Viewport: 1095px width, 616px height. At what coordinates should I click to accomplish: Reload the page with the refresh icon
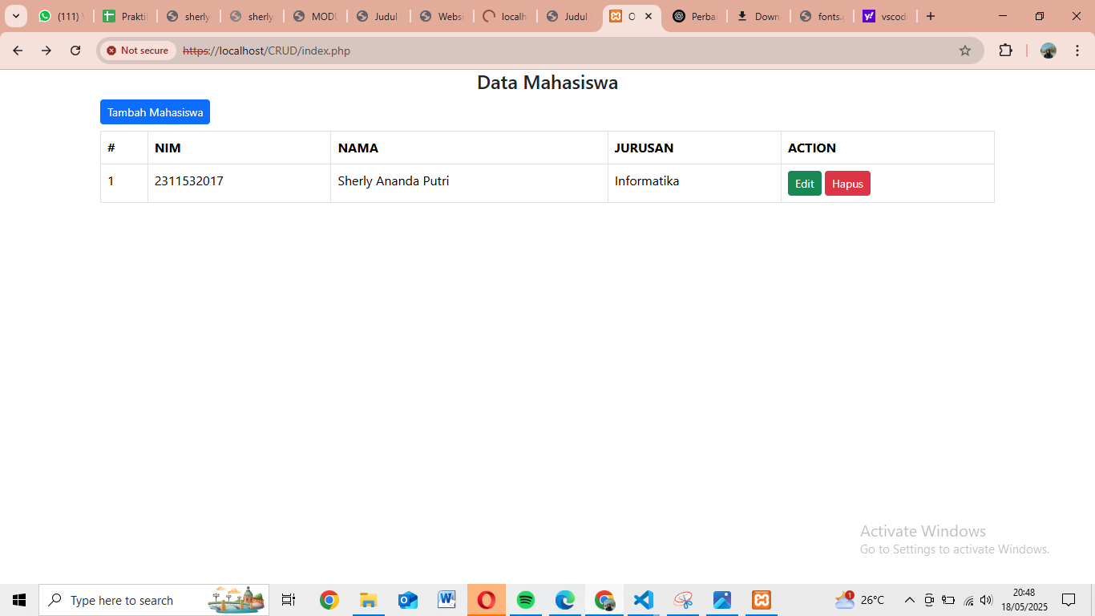(75, 51)
